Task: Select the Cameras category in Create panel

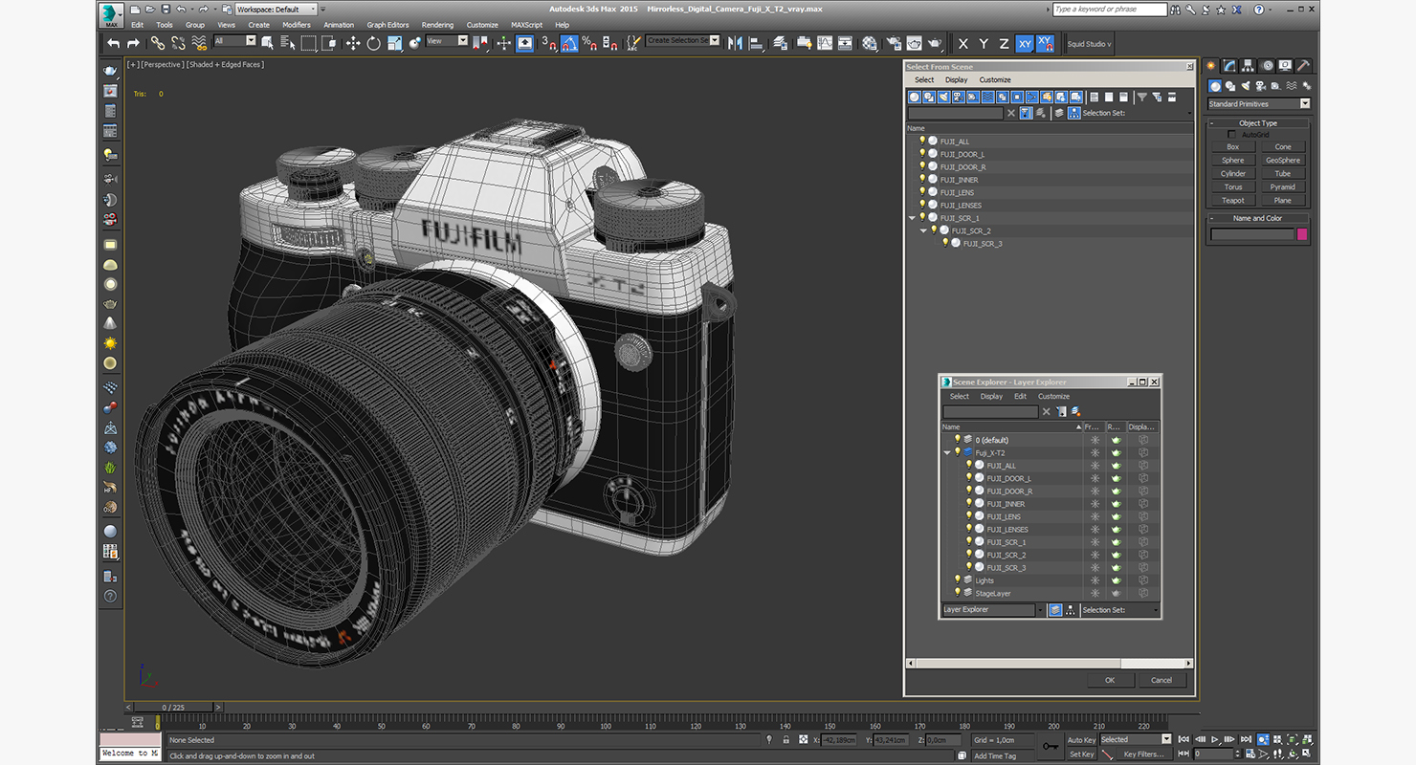Action: point(1260,86)
